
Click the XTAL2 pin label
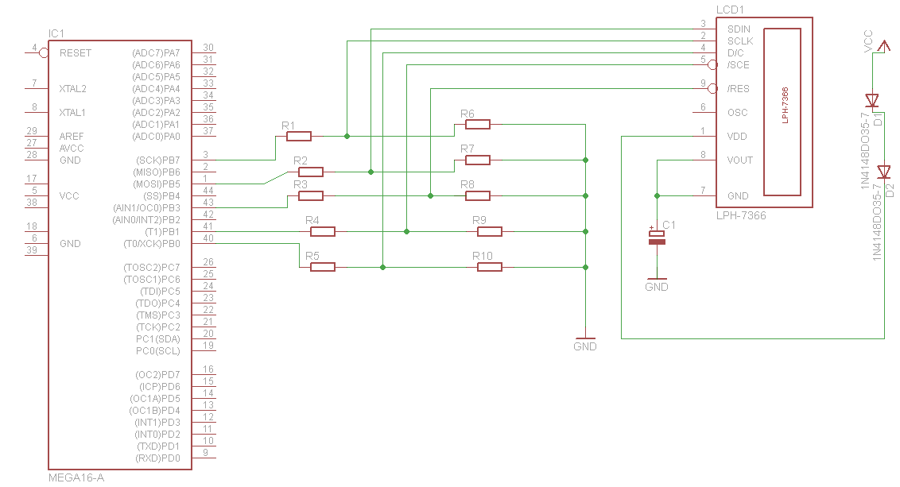point(73,89)
